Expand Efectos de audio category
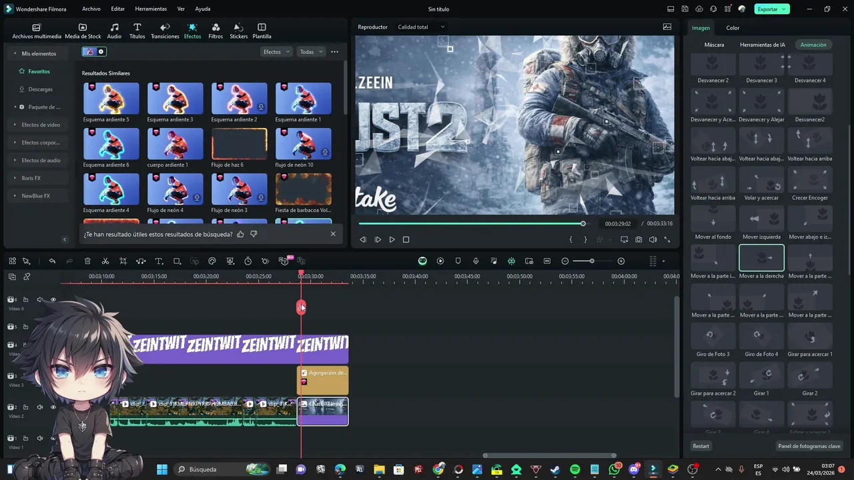Screen dimensions: 854x480 pyautogui.click(x=15, y=161)
